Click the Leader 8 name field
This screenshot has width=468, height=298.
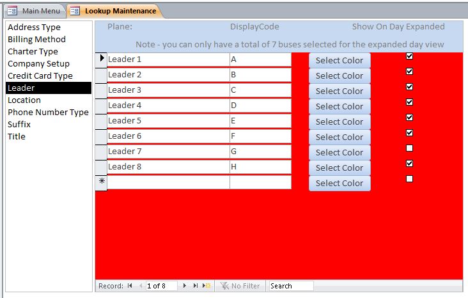(x=168, y=167)
